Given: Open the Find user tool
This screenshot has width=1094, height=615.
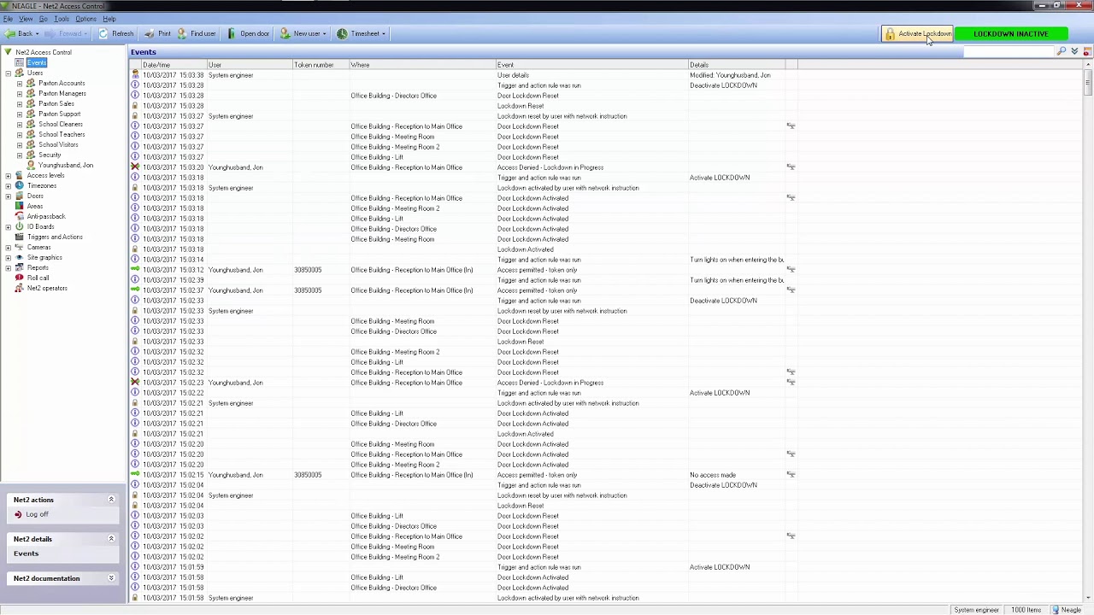Looking at the screenshot, I should coord(197,33).
